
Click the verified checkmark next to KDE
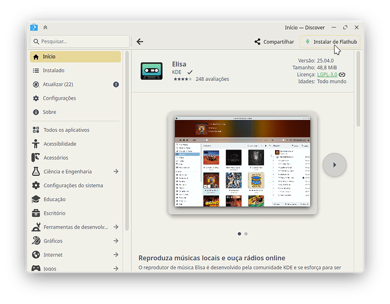190,72
